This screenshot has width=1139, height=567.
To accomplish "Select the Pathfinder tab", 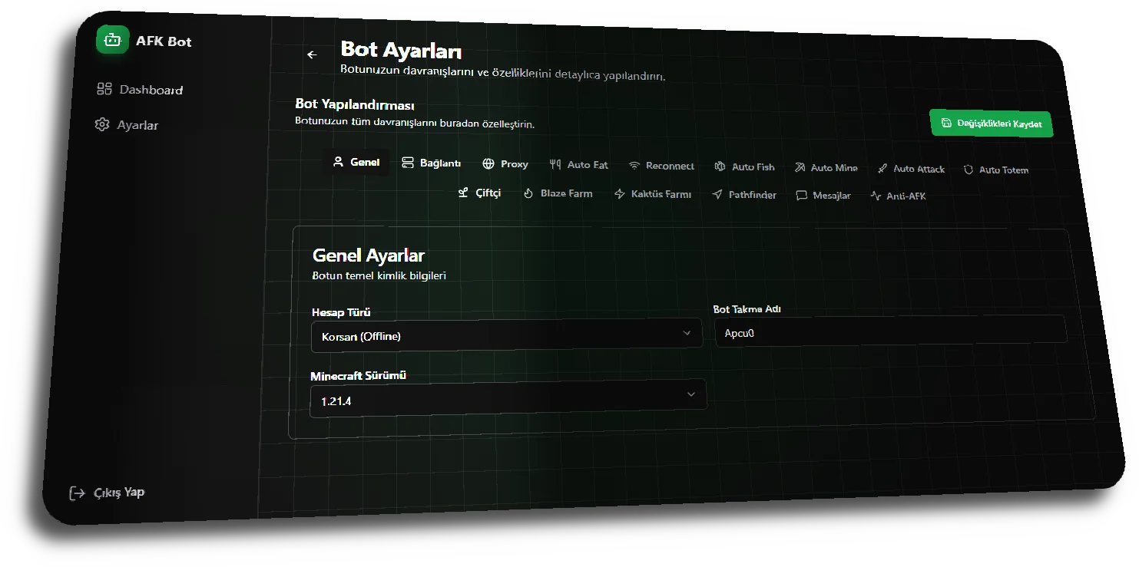I will pyautogui.click(x=745, y=195).
